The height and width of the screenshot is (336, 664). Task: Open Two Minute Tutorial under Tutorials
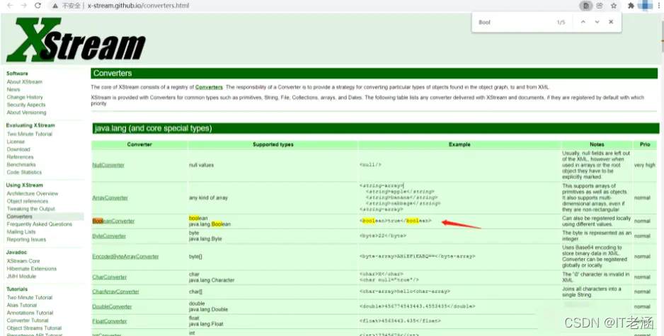tap(30, 297)
